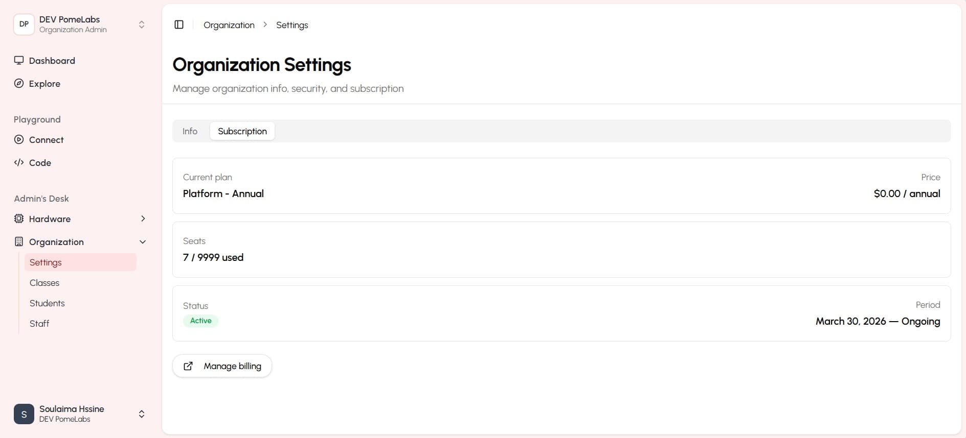Click the Organization building icon
The height and width of the screenshot is (438, 966).
pos(19,241)
